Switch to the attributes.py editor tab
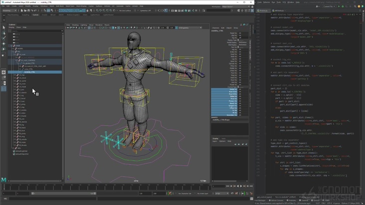365x205 pixels. 278,10
